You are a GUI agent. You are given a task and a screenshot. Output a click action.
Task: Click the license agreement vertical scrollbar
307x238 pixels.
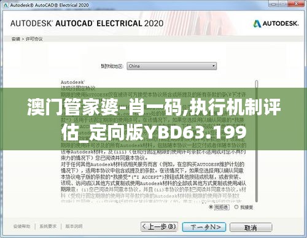coord(257,141)
